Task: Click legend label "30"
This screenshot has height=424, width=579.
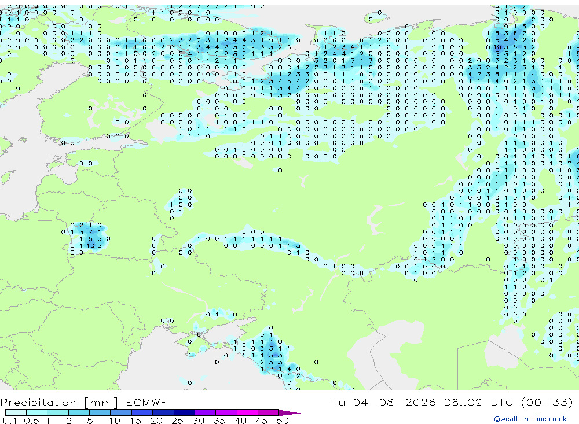Action: coord(198,421)
